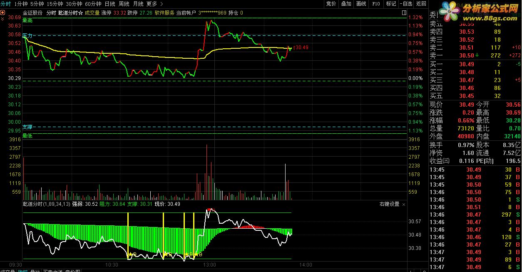The height and width of the screenshot is (272, 522).
Task: Select the 买一 bid row at 30.49
Action: [x=475, y=64]
